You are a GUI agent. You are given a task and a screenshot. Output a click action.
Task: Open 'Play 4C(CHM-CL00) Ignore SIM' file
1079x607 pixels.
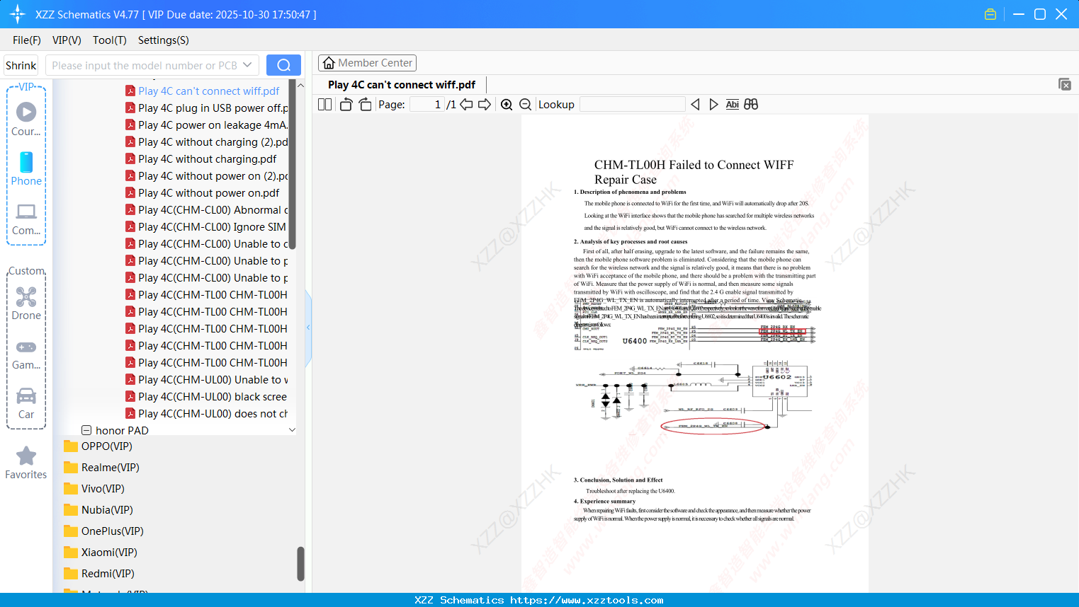point(207,227)
